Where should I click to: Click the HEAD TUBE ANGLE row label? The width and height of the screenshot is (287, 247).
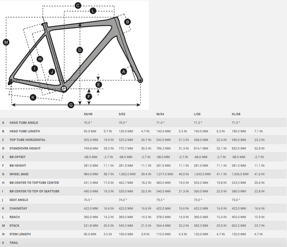click(x=24, y=123)
